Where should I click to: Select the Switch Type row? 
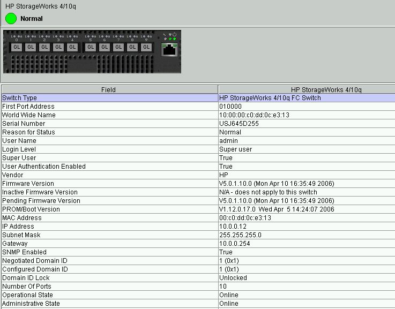click(x=198, y=98)
